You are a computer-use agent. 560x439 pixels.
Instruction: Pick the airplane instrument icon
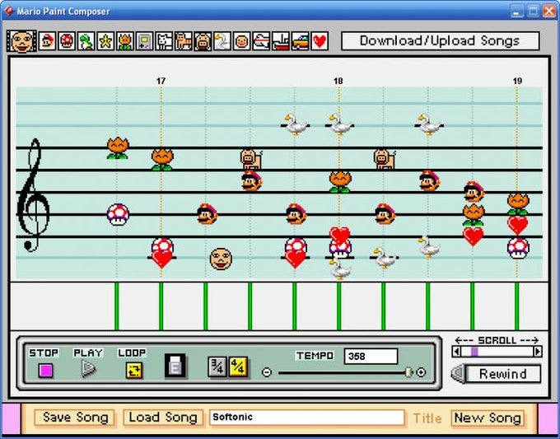pos(261,41)
